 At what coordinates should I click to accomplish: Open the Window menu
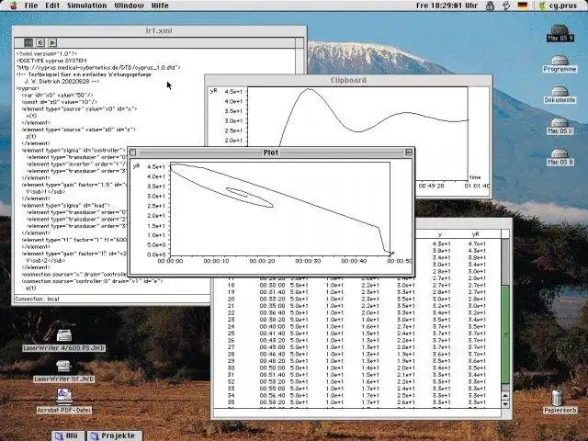pos(129,6)
